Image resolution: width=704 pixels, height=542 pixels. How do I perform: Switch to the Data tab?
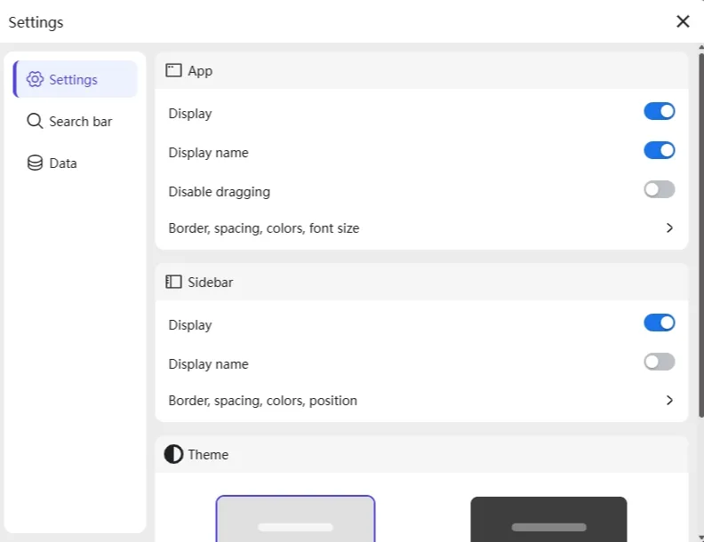[75, 163]
